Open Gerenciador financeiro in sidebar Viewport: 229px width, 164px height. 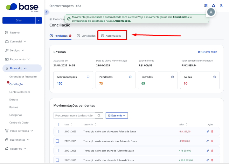tap(23, 77)
